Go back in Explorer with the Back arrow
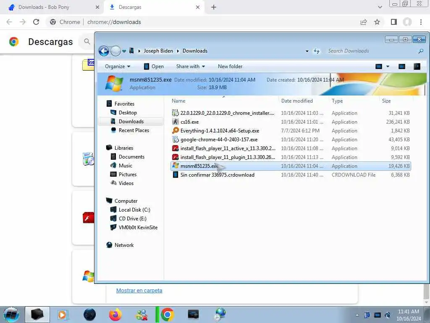Image resolution: width=430 pixels, height=323 pixels. [x=104, y=51]
